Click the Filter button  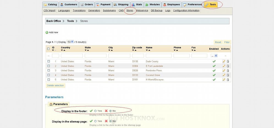click(x=227, y=42)
